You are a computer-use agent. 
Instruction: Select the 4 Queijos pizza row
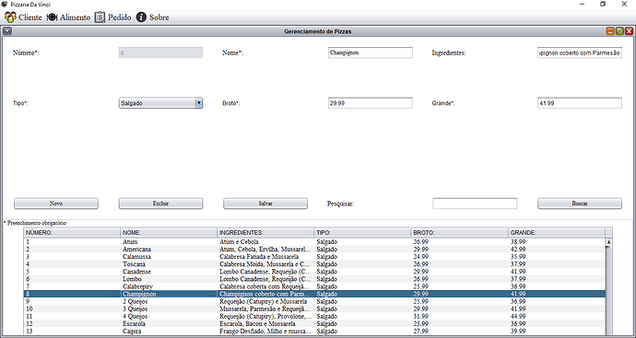click(x=314, y=316)
